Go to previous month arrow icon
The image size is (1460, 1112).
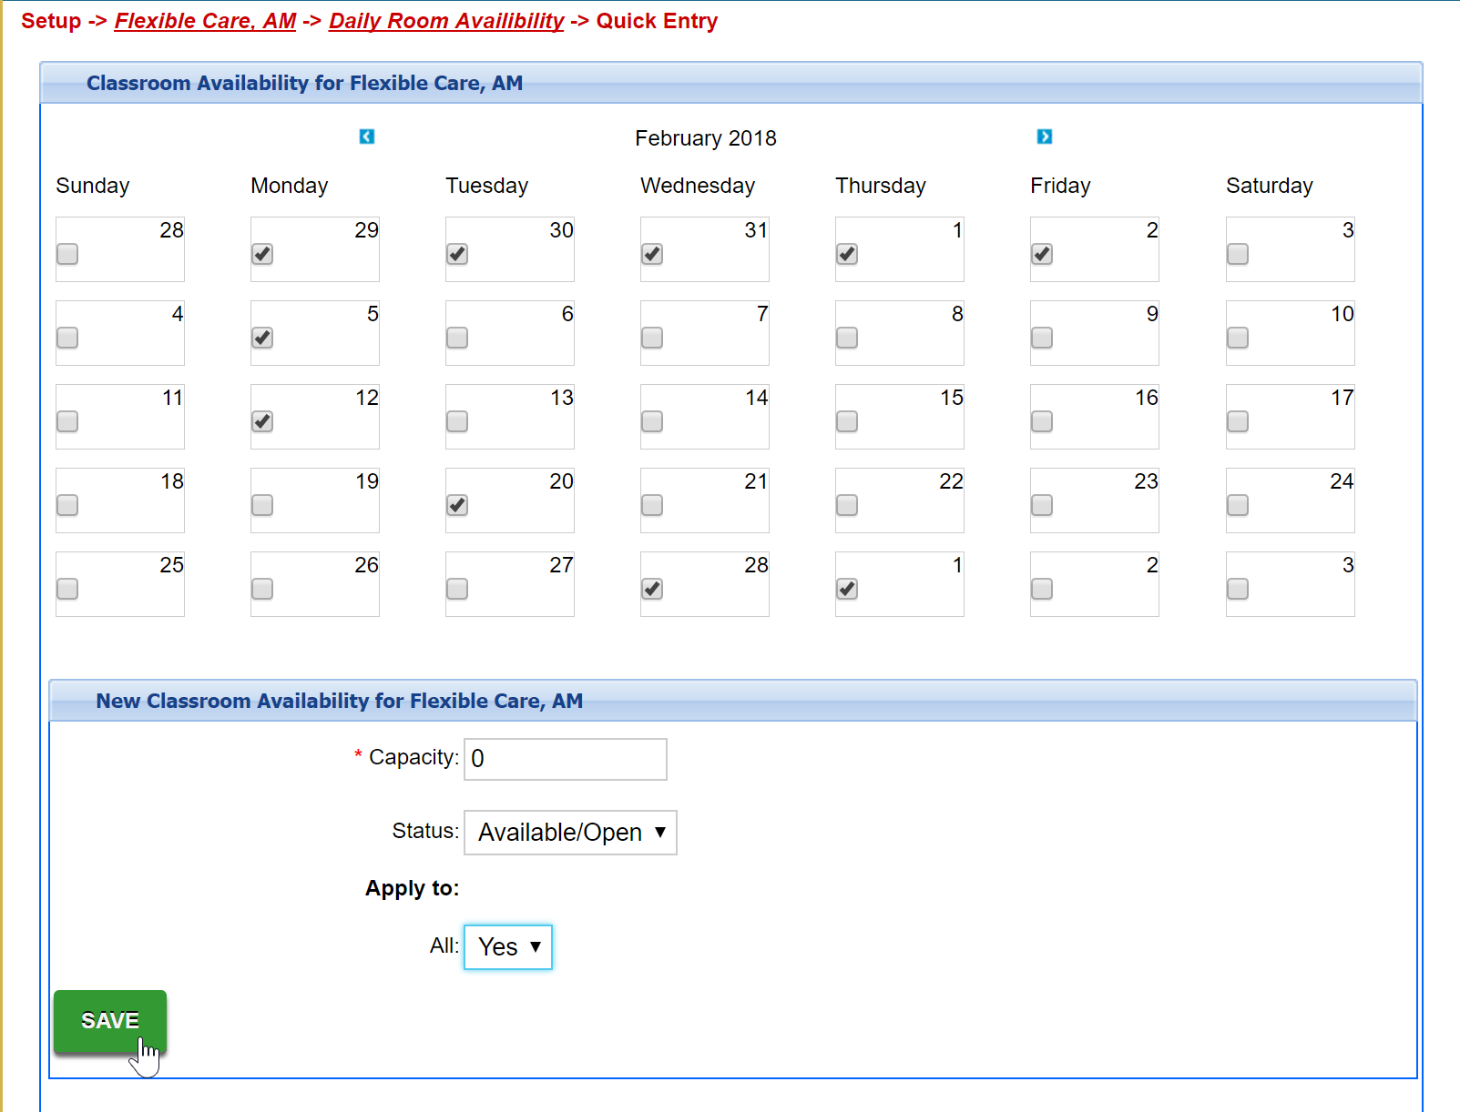click(367, 136)
